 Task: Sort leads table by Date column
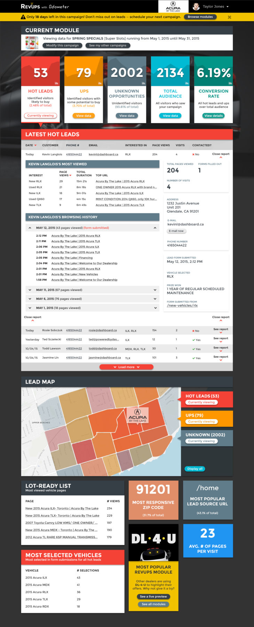pos(31,145)
